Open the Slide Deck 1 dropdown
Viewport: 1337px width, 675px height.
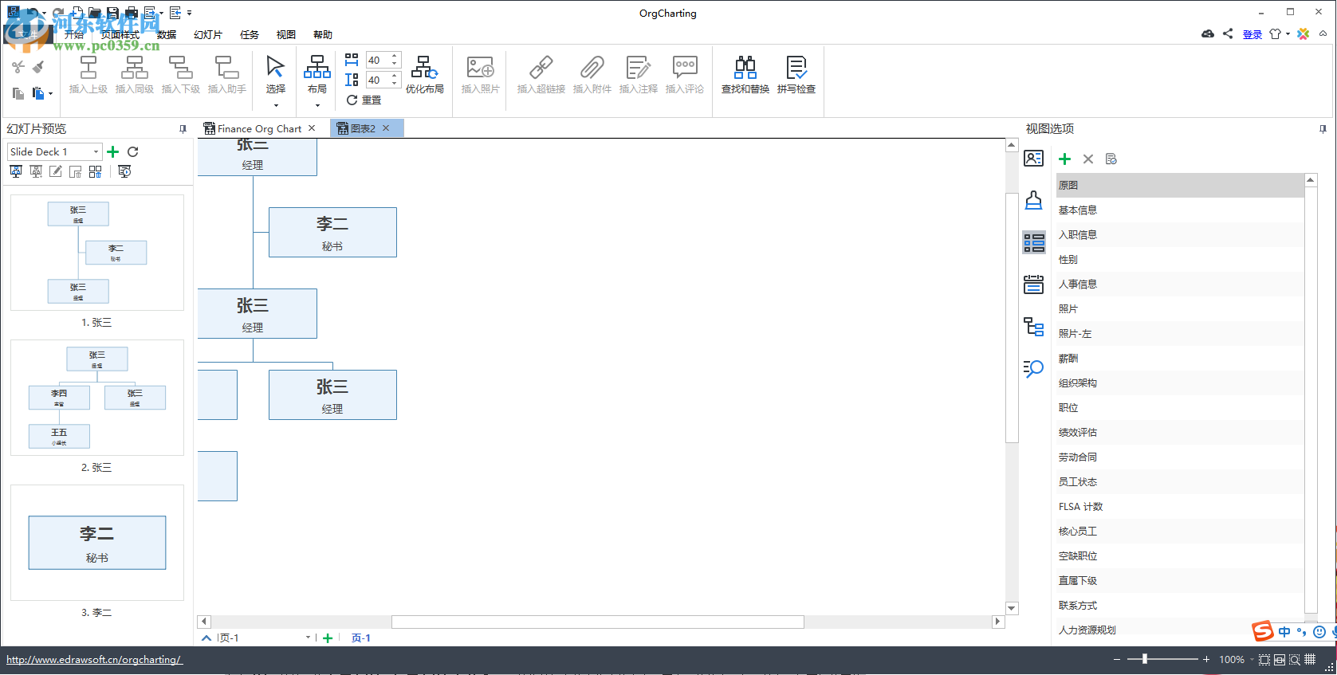pos(55,151)
